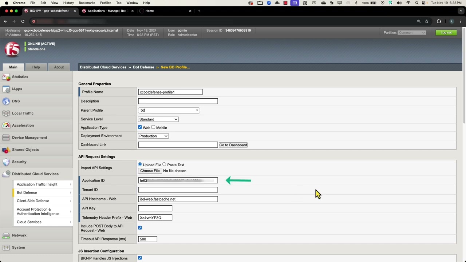Open Chrome three-dot menu

point(461,21)
